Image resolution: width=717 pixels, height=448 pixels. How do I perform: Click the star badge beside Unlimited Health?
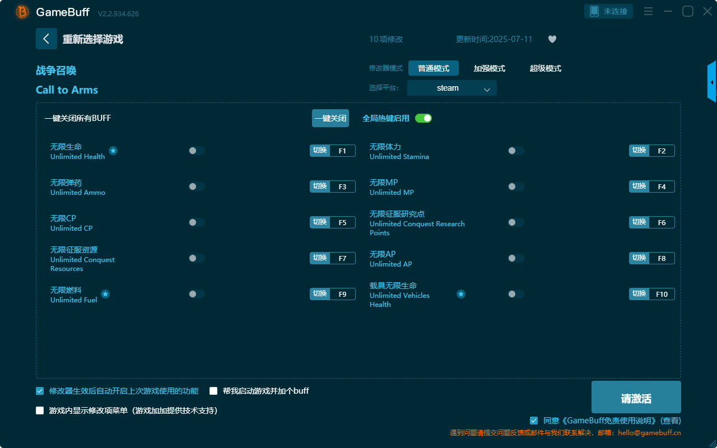click(x=113, y=150)
